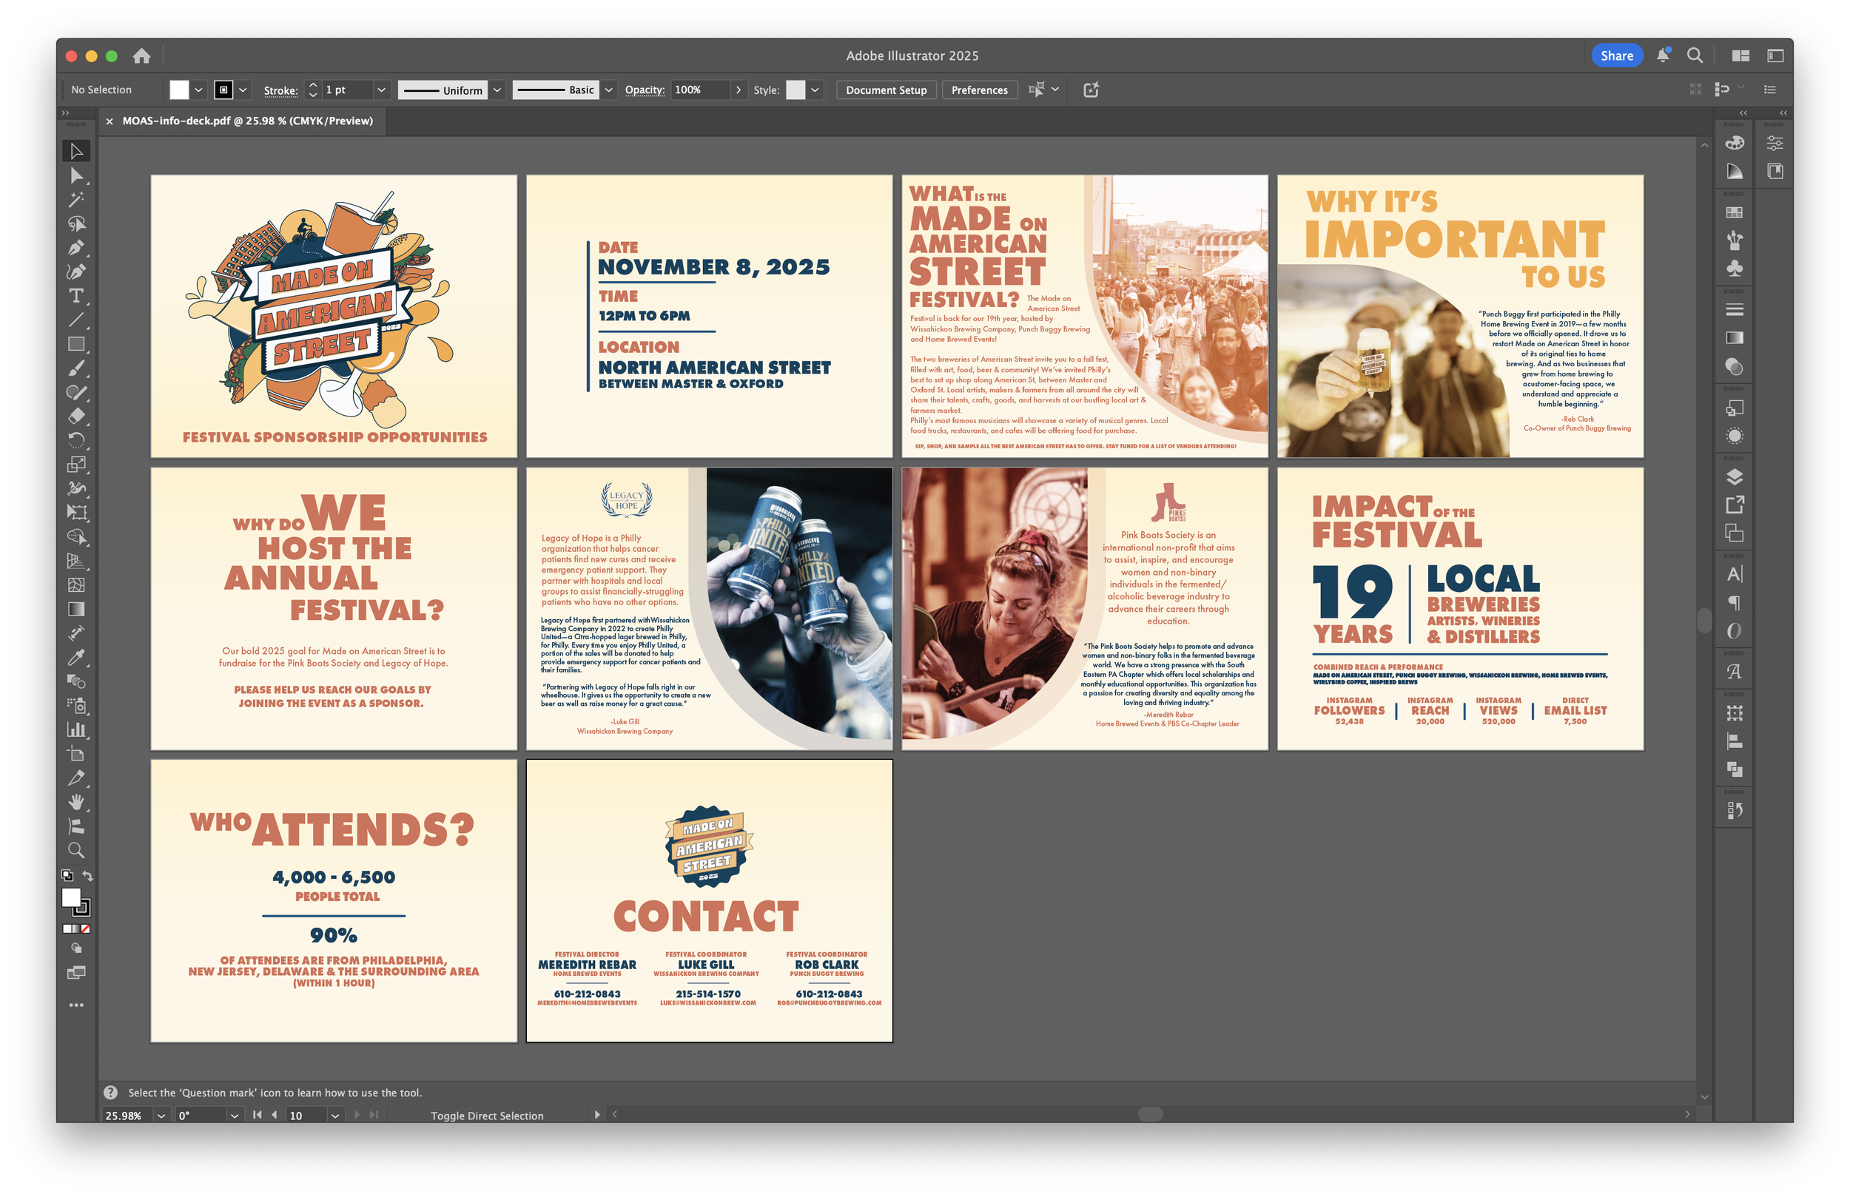Screen dimensions: 1850x1197
Task: Pick the Paintbrush tool
Action: click(76, 368)
